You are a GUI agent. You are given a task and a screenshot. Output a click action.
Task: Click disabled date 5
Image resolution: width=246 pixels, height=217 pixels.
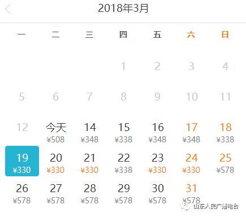[x=21, y=97]
